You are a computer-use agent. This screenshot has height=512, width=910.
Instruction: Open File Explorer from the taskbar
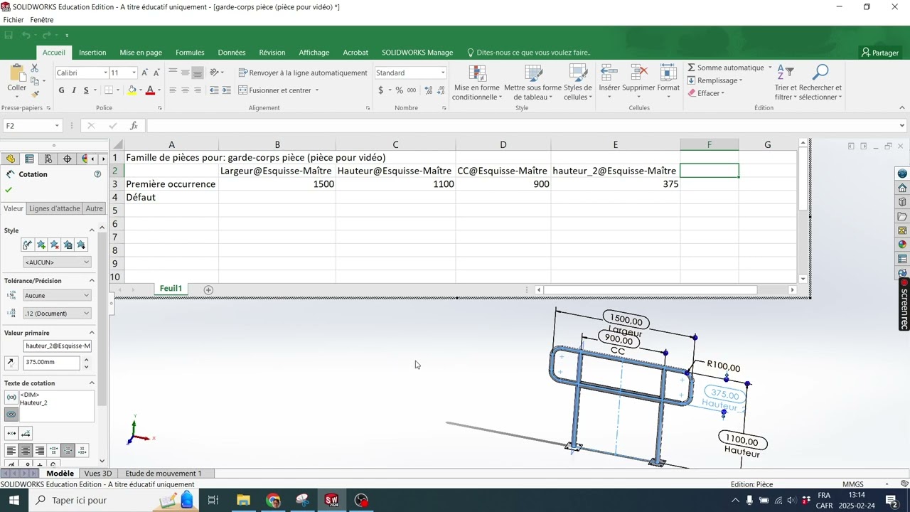coord(243,500)
